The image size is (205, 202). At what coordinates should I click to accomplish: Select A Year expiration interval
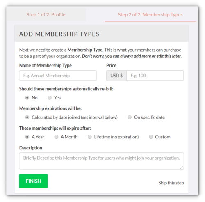pyautogui.click(x=27, y=137)
